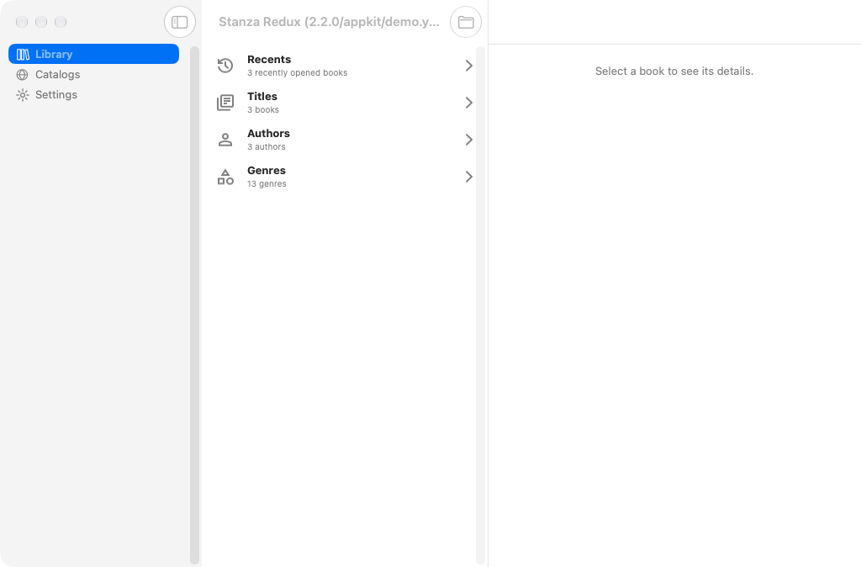The width and height of the screenshot is (861, 567).
Task: Open the Titles list row
Action: pos(344,102)
